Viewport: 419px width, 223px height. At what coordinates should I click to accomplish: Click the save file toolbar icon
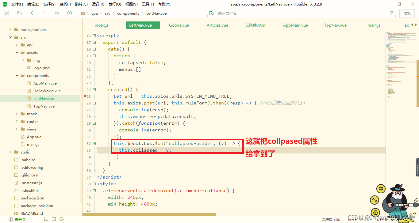[x=19, y=13]
